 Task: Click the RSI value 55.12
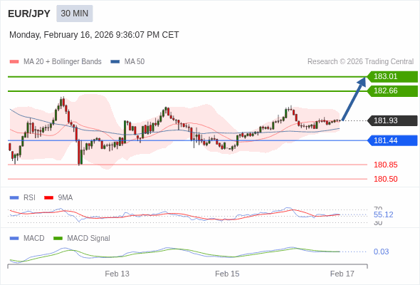[384, 214]
